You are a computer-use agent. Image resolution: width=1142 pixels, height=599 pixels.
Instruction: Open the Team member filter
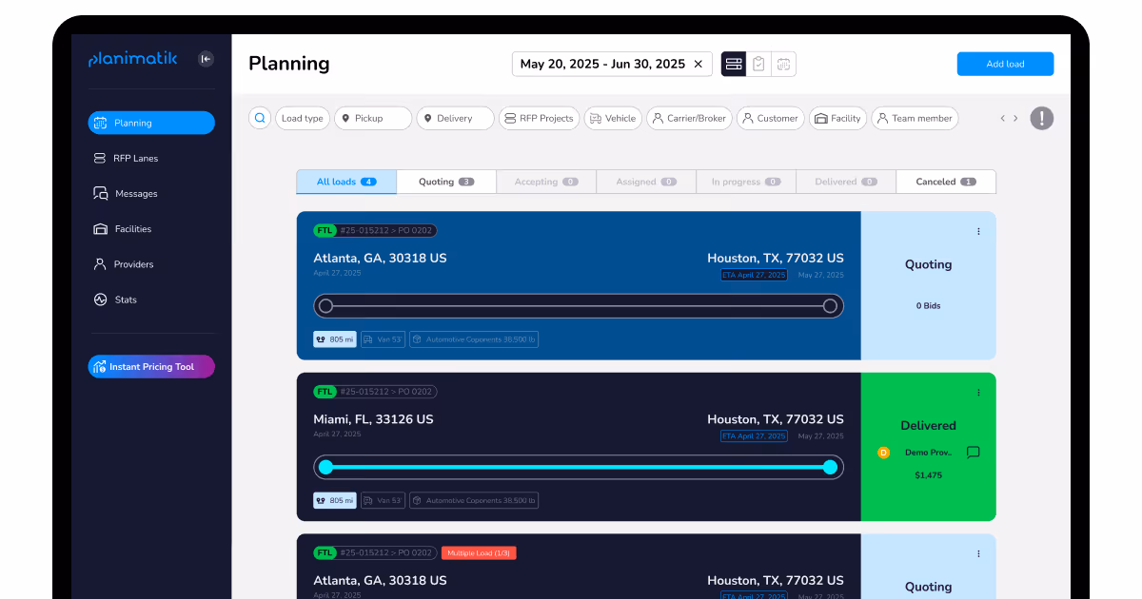tap(915, 118)
